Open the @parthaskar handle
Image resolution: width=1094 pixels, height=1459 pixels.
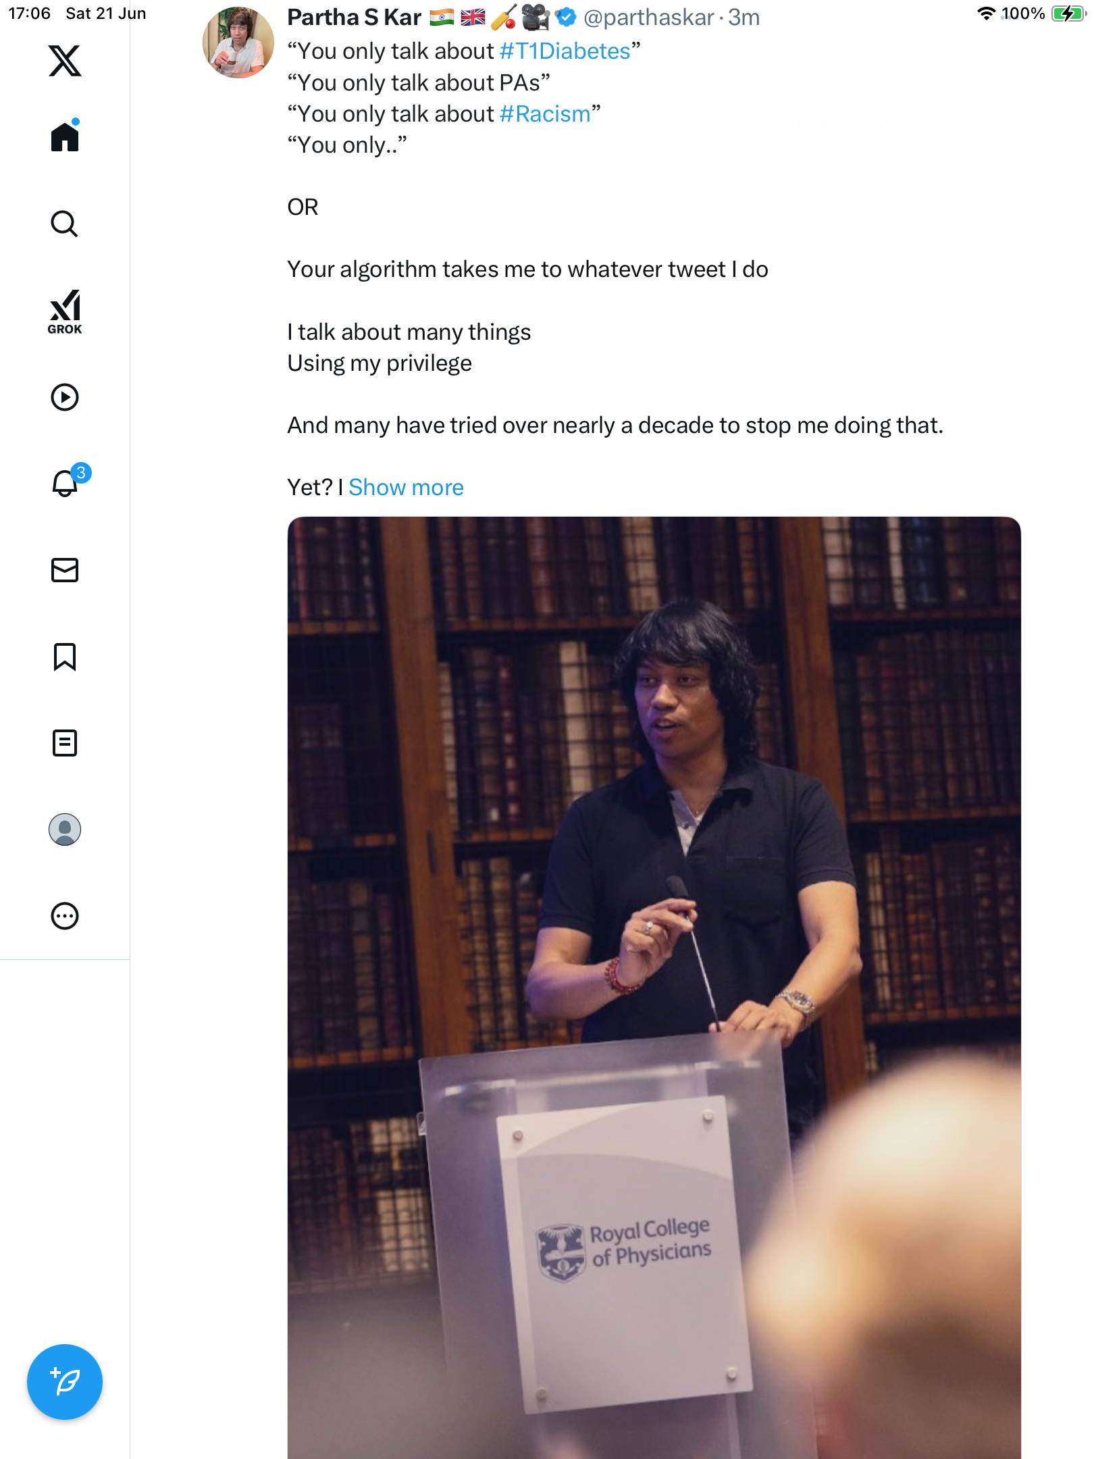click(648, 18)
